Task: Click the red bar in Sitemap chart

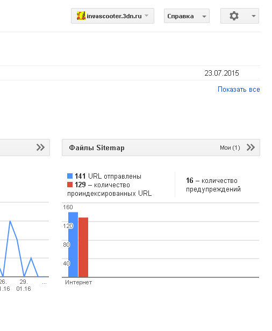Action: 83,247
